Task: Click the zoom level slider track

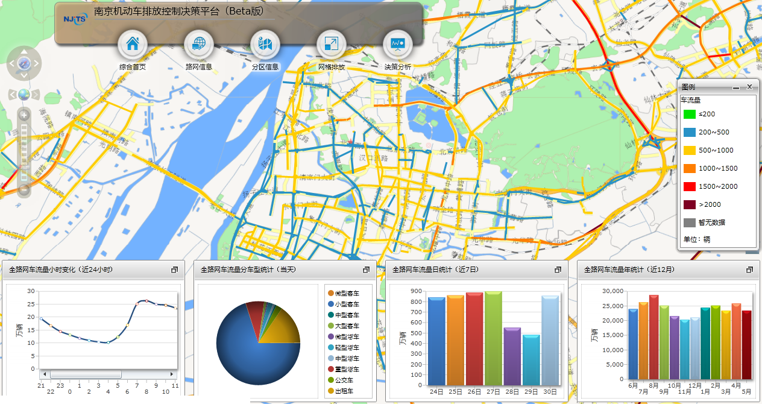Action: click(x=24, y=151)
